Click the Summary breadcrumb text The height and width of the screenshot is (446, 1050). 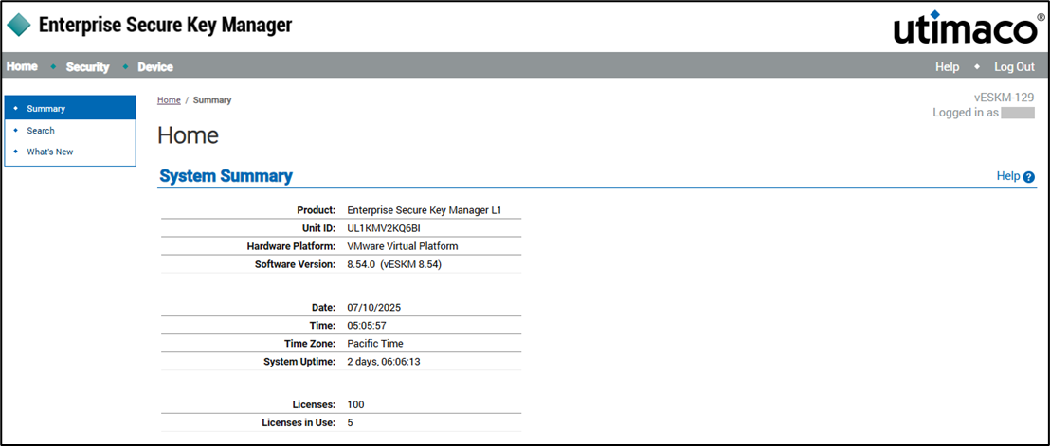tap(212, 100)
